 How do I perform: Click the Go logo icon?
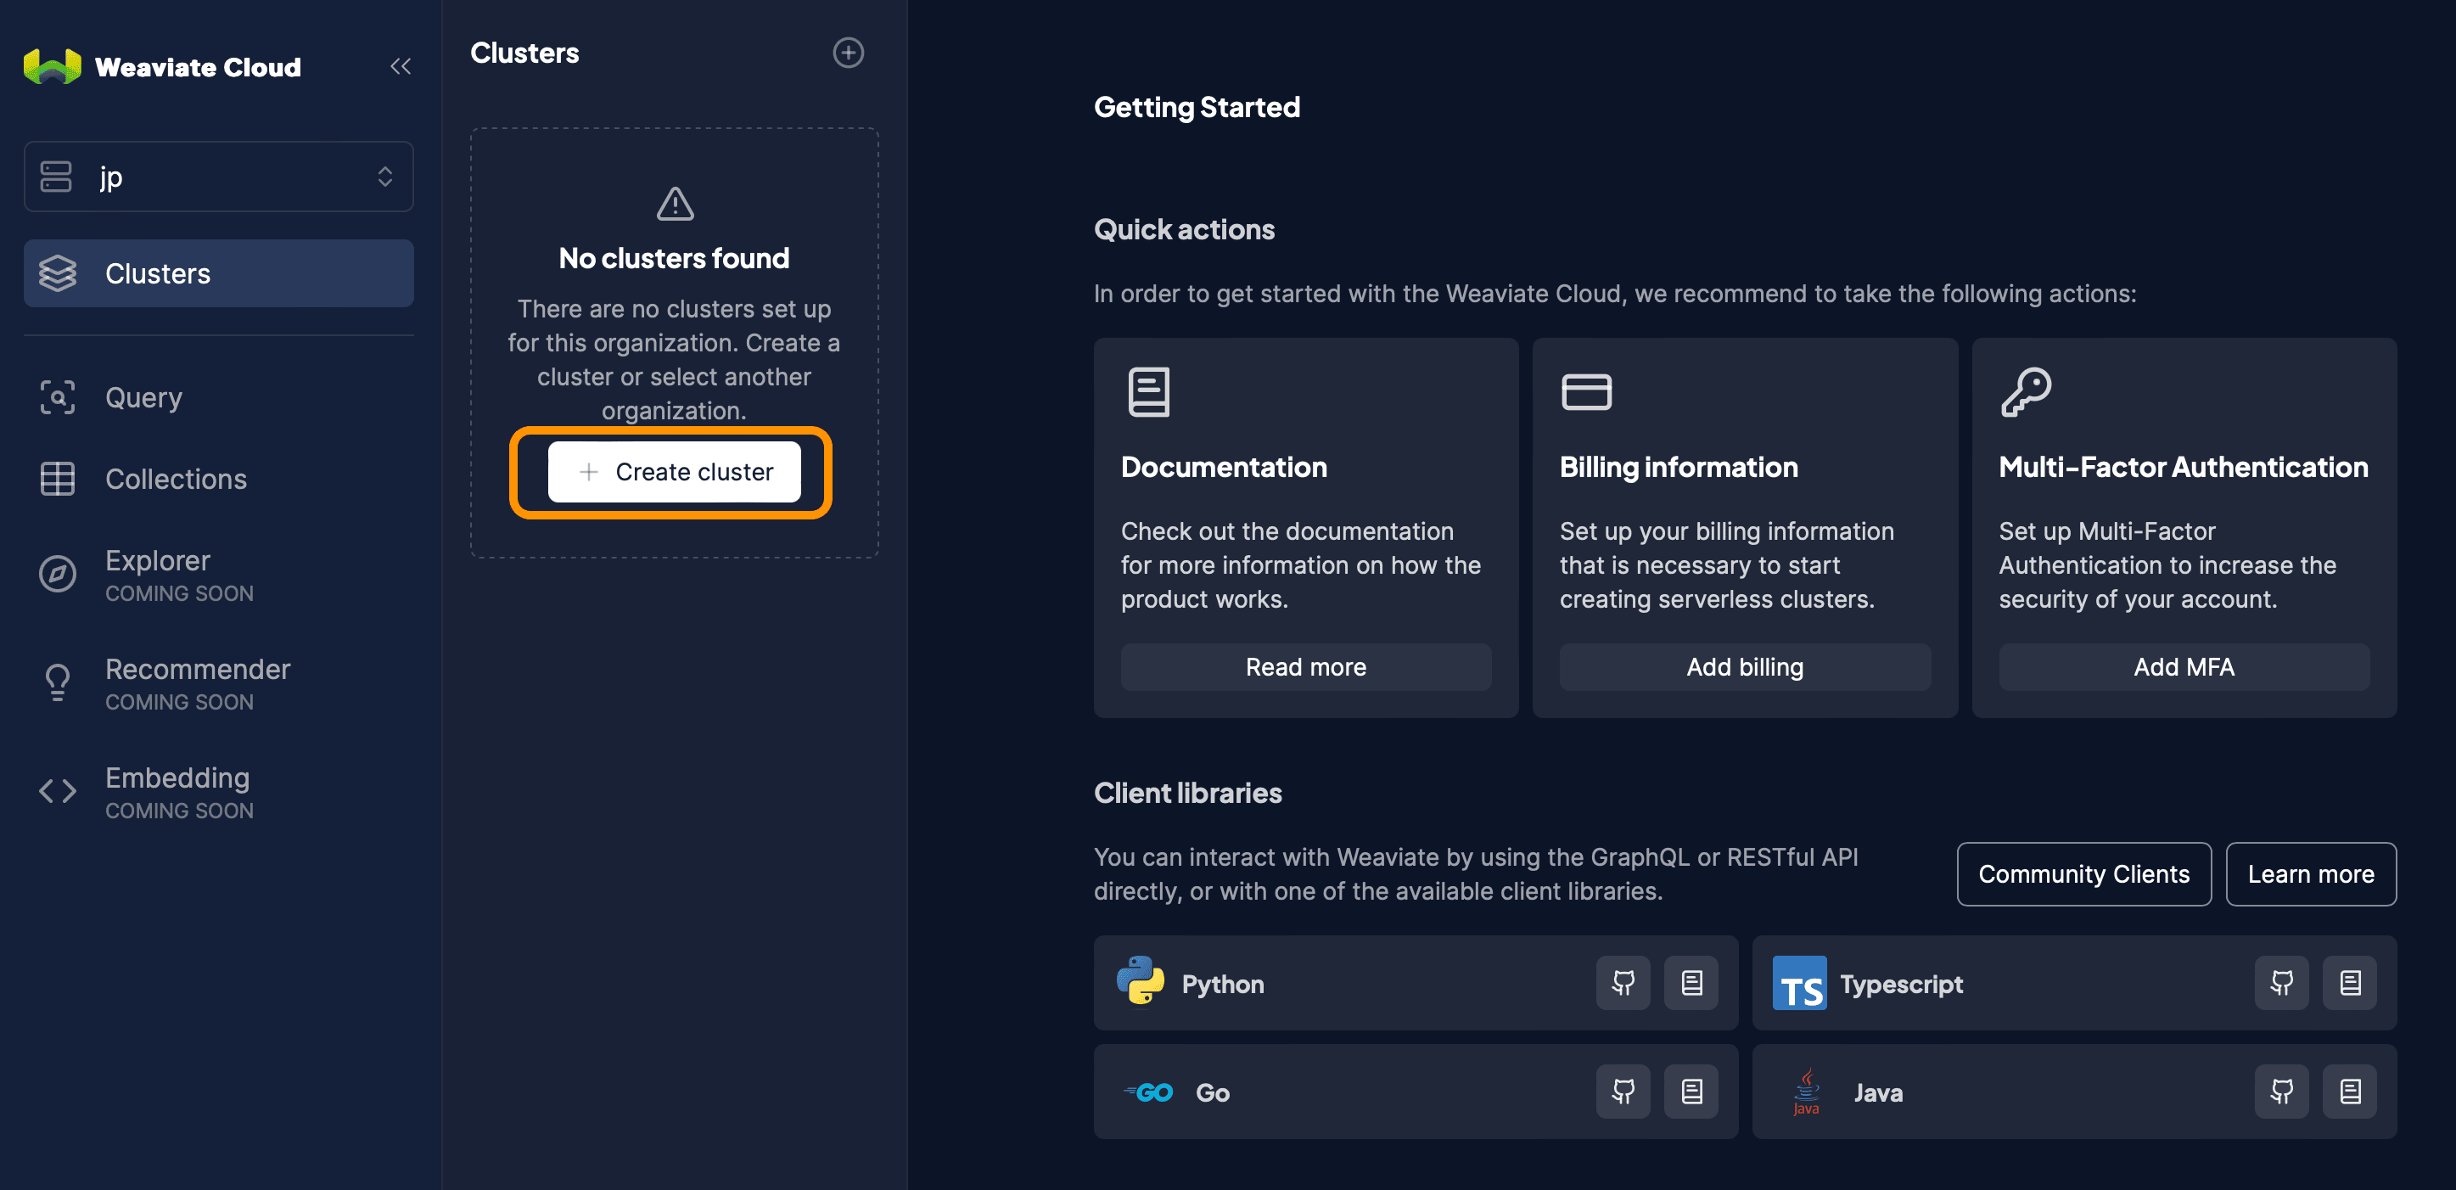click(x=1149, y=1092)
